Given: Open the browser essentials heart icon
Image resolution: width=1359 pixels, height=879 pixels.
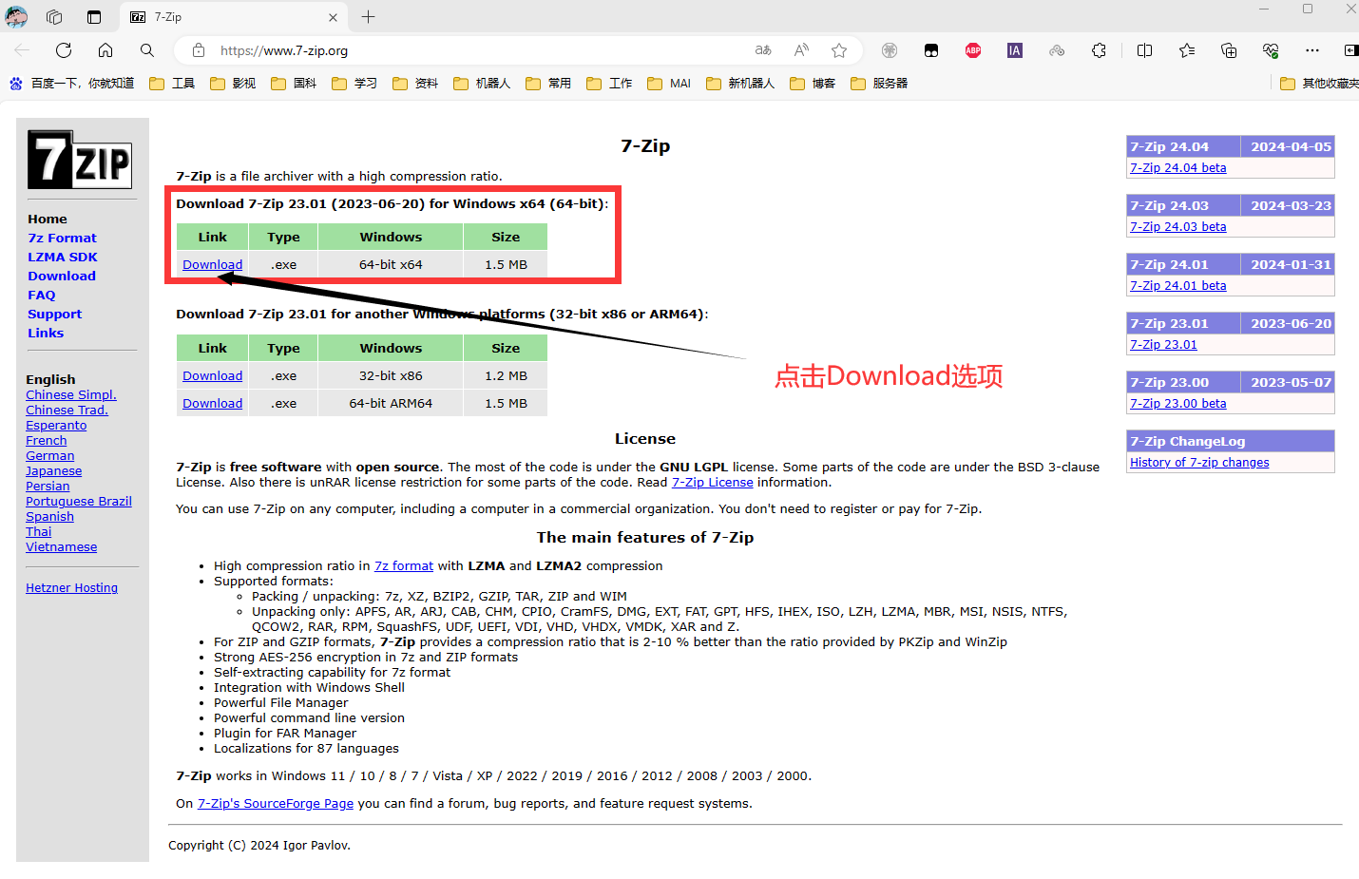Looking at the screenshot, I should coord(1271,50).
